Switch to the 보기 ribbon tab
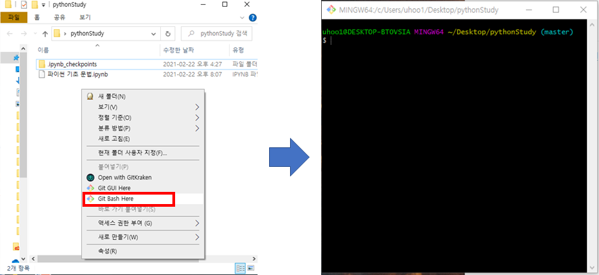This screenshot has height=275, width=599. (85, 17)
